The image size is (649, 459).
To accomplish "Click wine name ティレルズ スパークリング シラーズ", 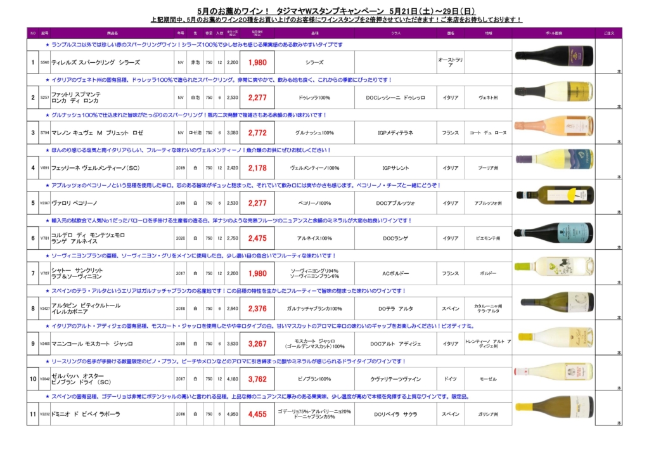I will point(96,63).
